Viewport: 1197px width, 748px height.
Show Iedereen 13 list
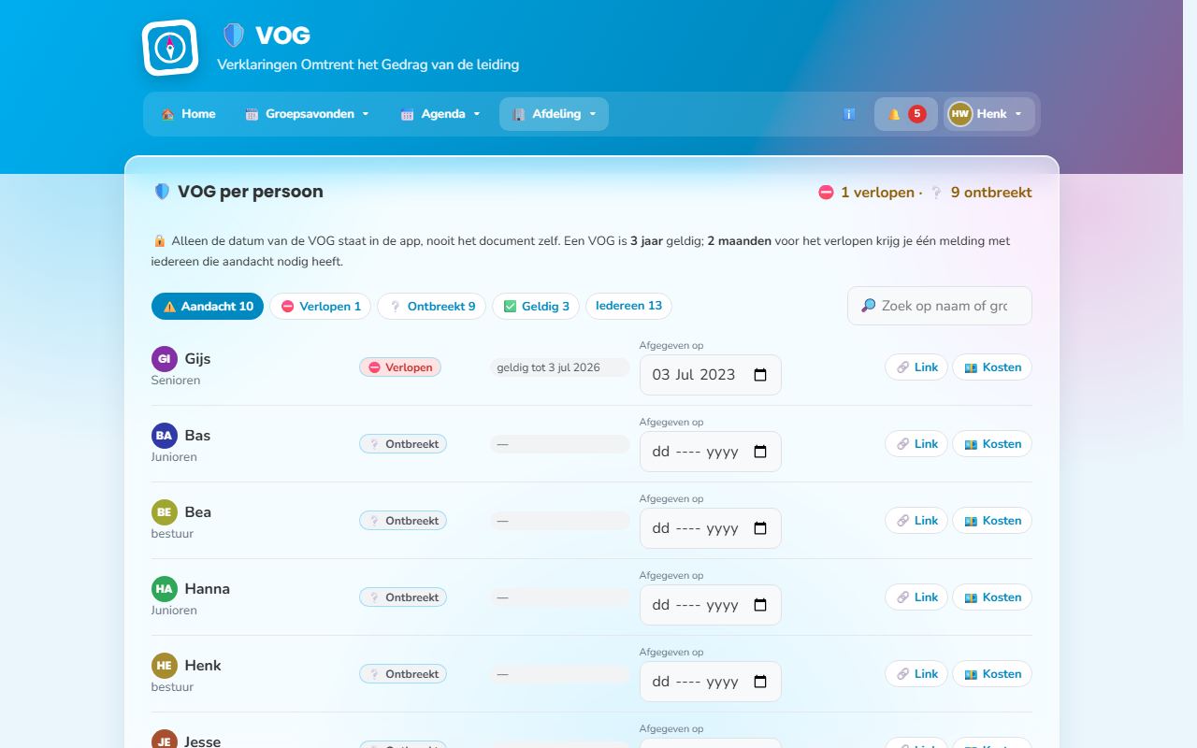[x=628, y=307]
